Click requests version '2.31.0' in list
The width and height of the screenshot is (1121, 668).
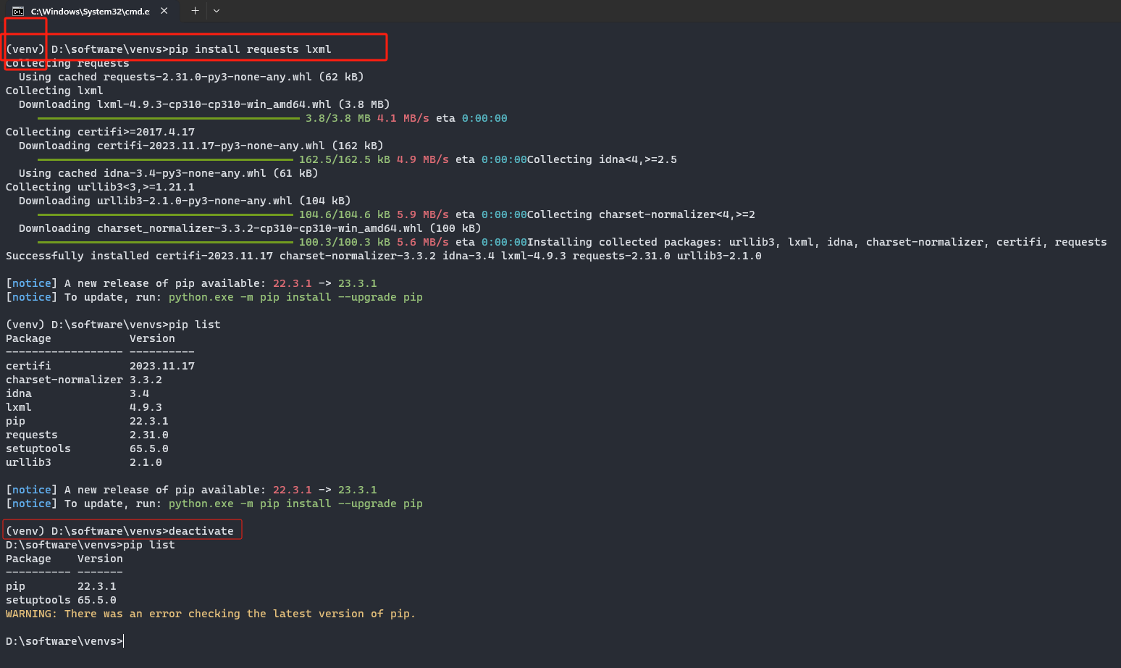pos(149,435)
